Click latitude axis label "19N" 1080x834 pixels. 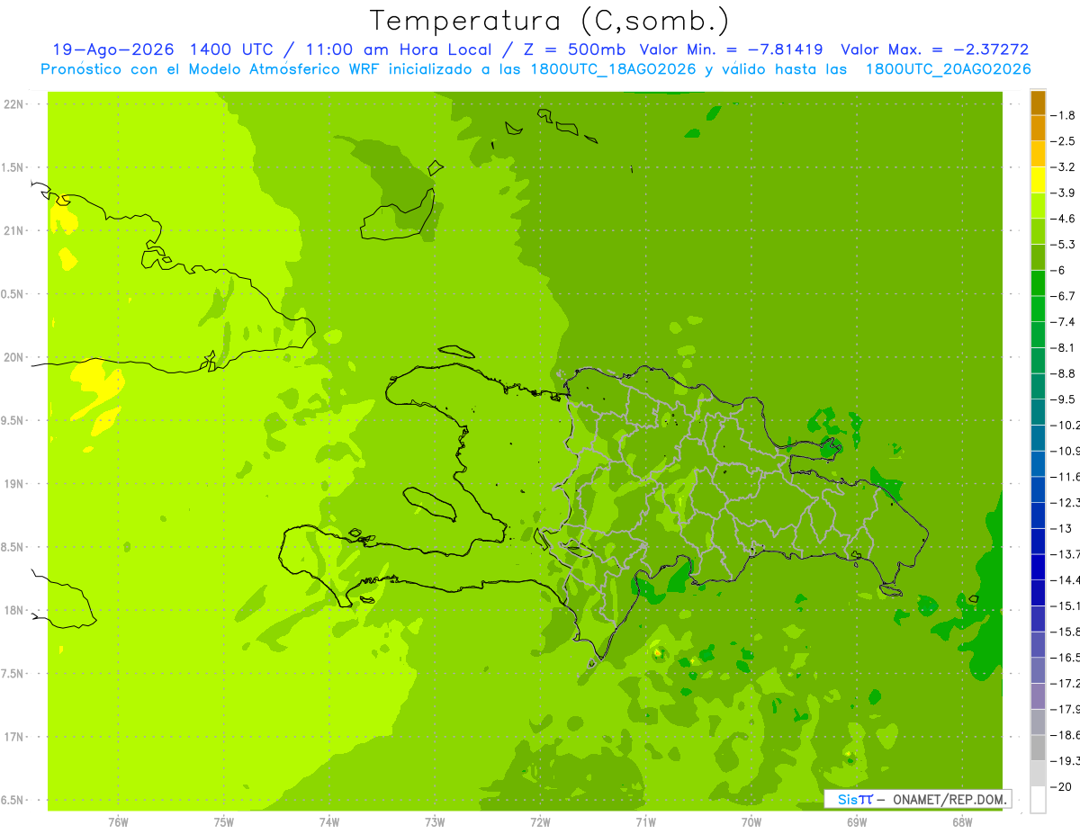point(14,484)
